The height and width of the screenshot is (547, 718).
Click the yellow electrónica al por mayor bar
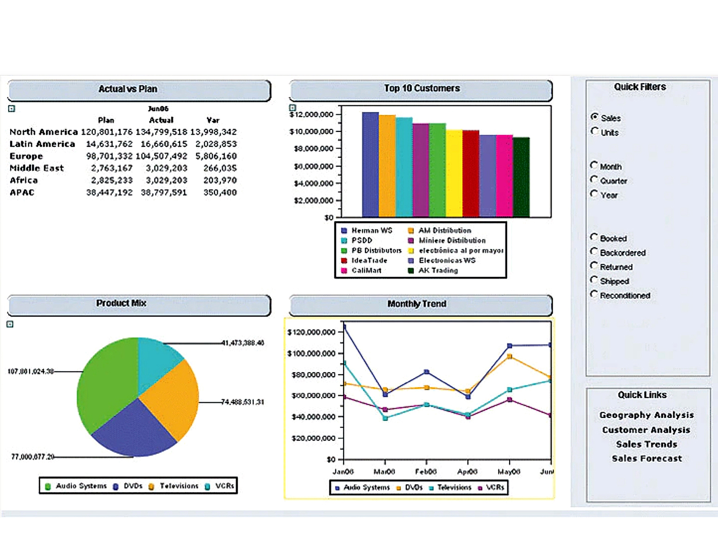[x=454, y=174]
